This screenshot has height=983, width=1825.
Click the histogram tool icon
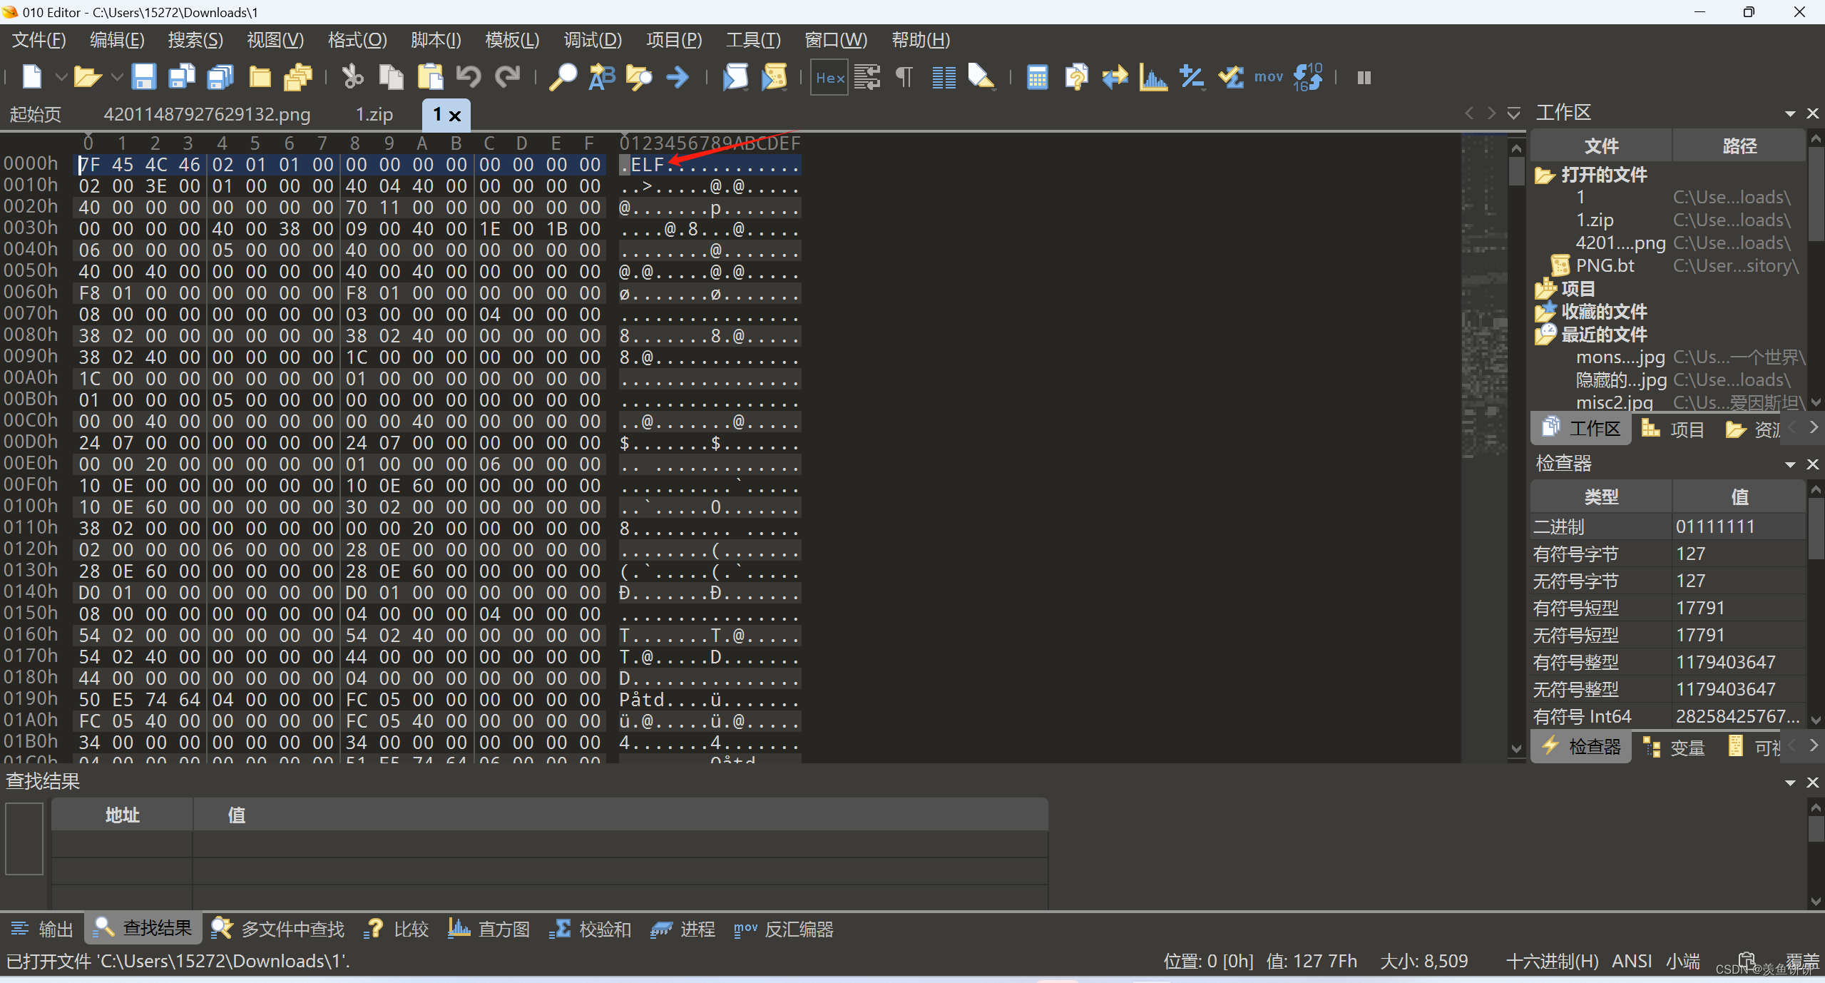(1152, 77)
